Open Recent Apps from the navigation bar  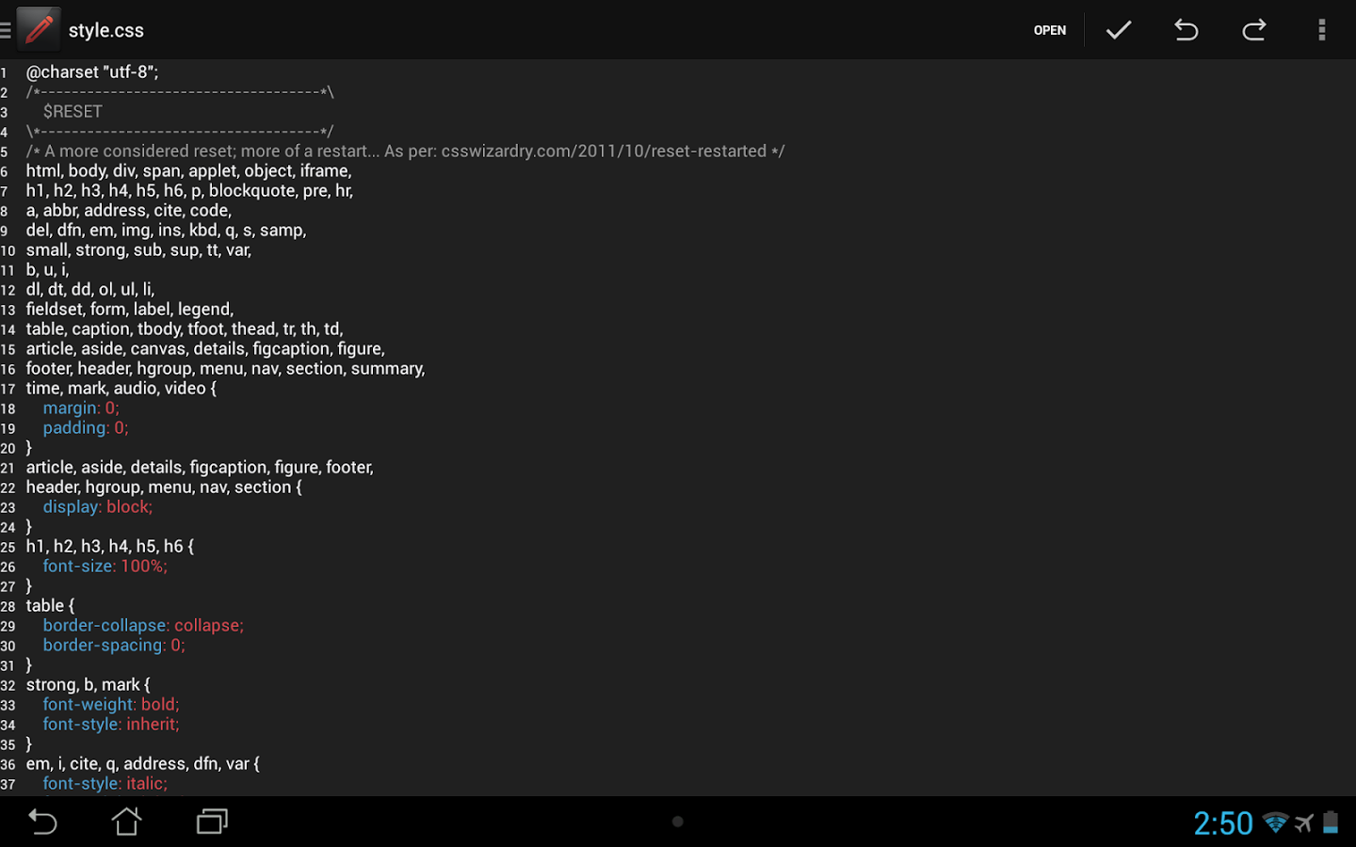click(212, 822)
